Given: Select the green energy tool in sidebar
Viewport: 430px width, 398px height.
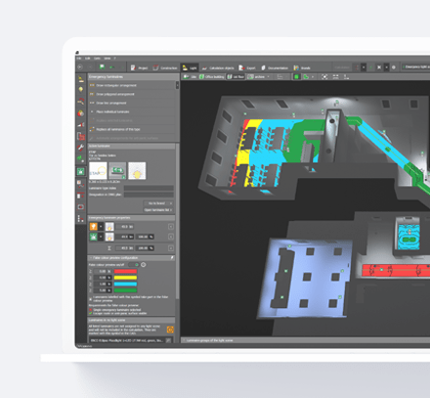Looking at the screenshot, I should coord(80,158).
